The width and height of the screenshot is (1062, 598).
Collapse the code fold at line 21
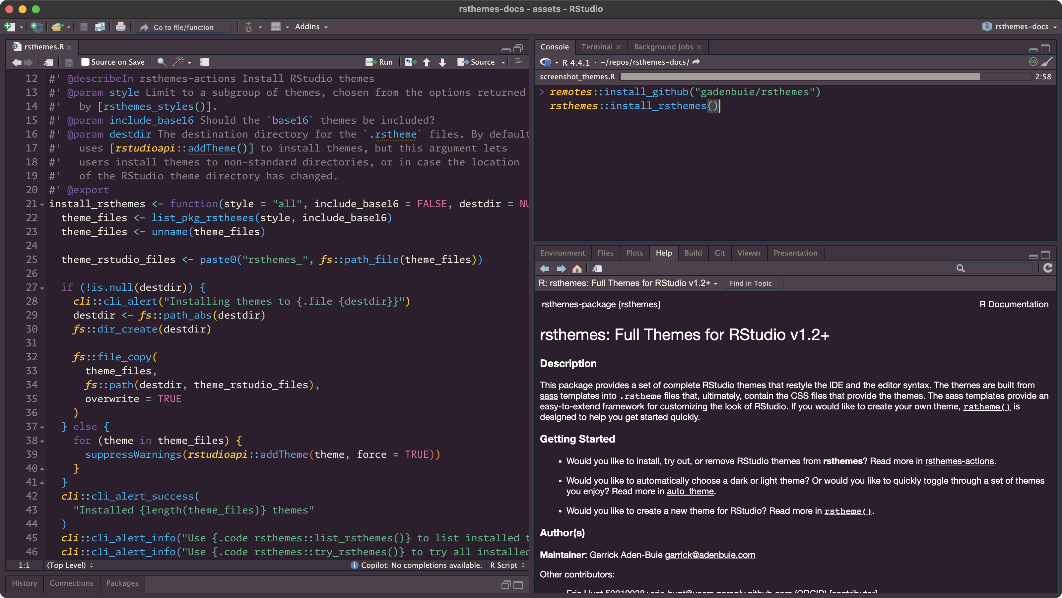(x=42, y=205)
